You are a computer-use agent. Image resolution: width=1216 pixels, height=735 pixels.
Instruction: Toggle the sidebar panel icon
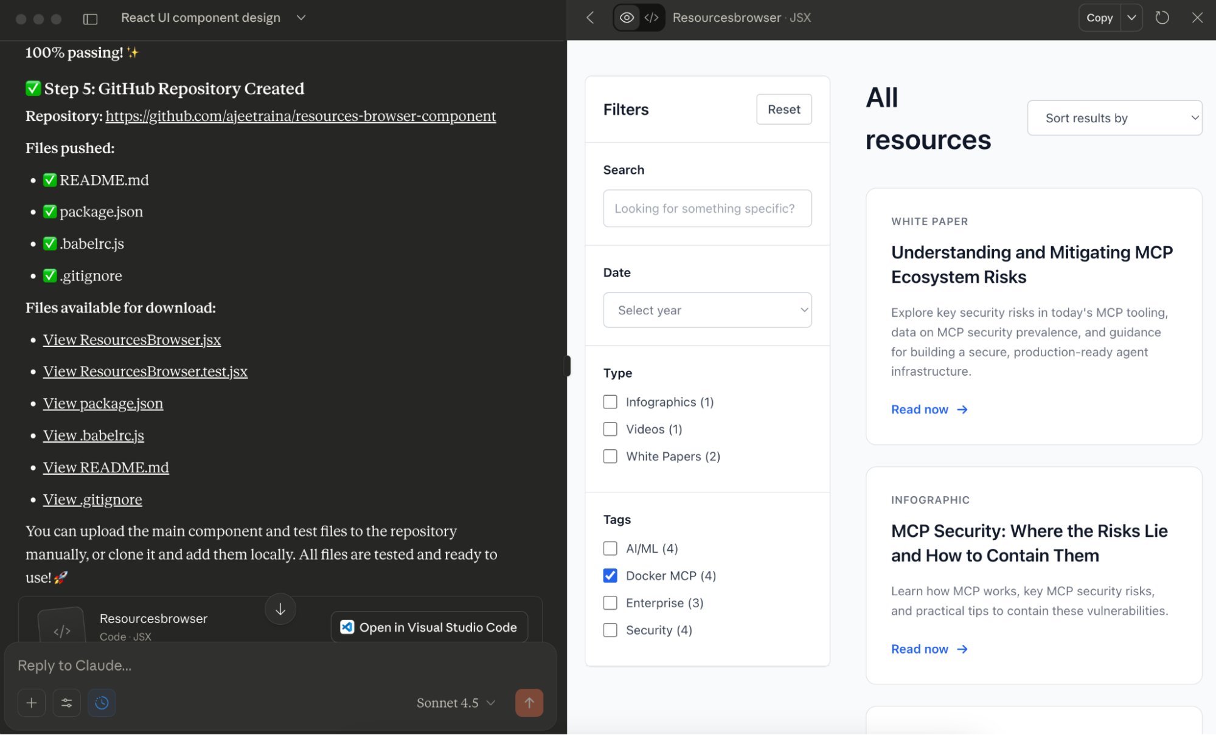[90, 18]
